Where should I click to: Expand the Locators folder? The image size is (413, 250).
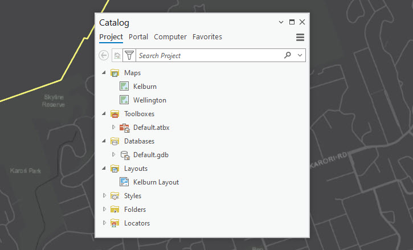click(x=104, y=223)
